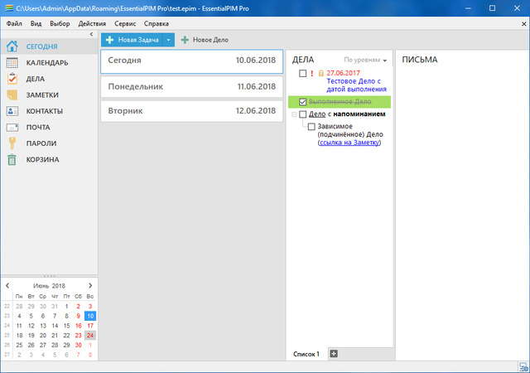This screenshot has height=373, width=530.
Task: Open the Новая Задача dropdown arrow
Action: tap(168, 40)
